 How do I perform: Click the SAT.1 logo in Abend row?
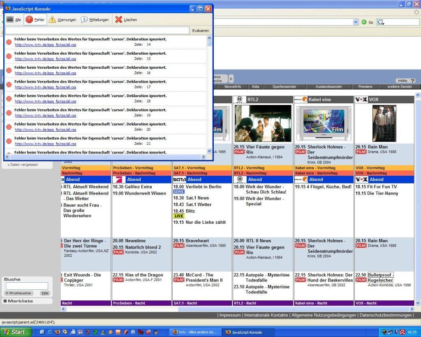click(179, 179)
